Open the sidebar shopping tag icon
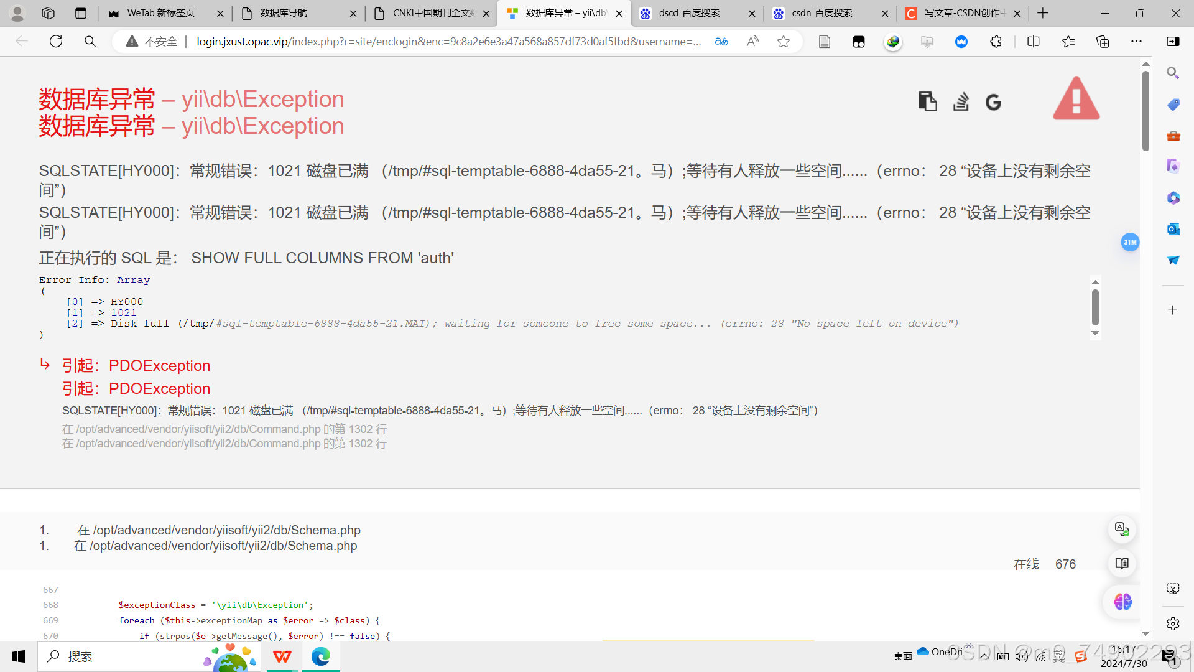The width and height of the screenshot is (1194, 672). (1173, 105)
